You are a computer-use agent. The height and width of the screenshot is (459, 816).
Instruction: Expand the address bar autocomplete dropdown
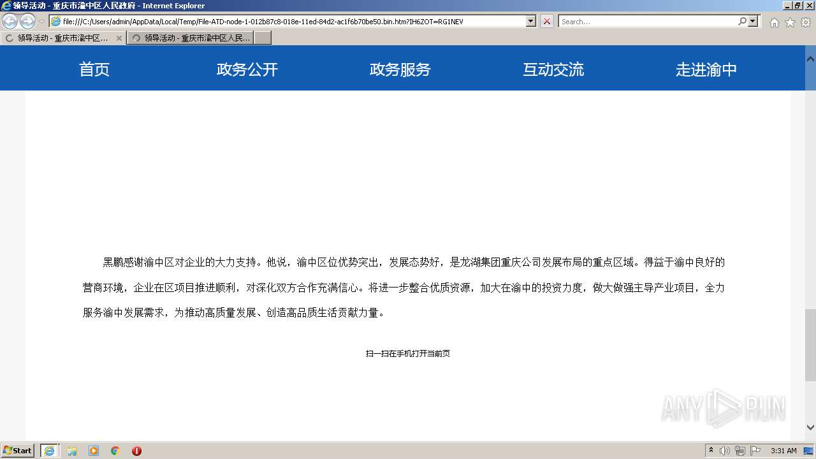(531, 21)
